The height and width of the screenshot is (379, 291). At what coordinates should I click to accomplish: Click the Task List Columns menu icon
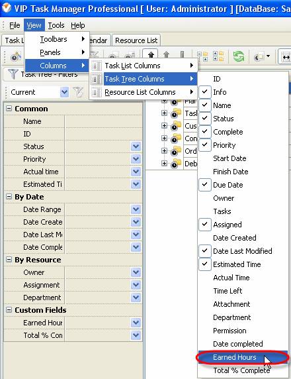click(x=97, y=66)
